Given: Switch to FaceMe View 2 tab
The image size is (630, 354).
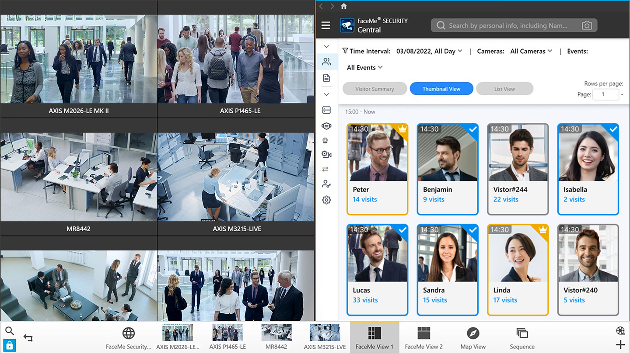Looking at the screenshot, I should (423, 338).
